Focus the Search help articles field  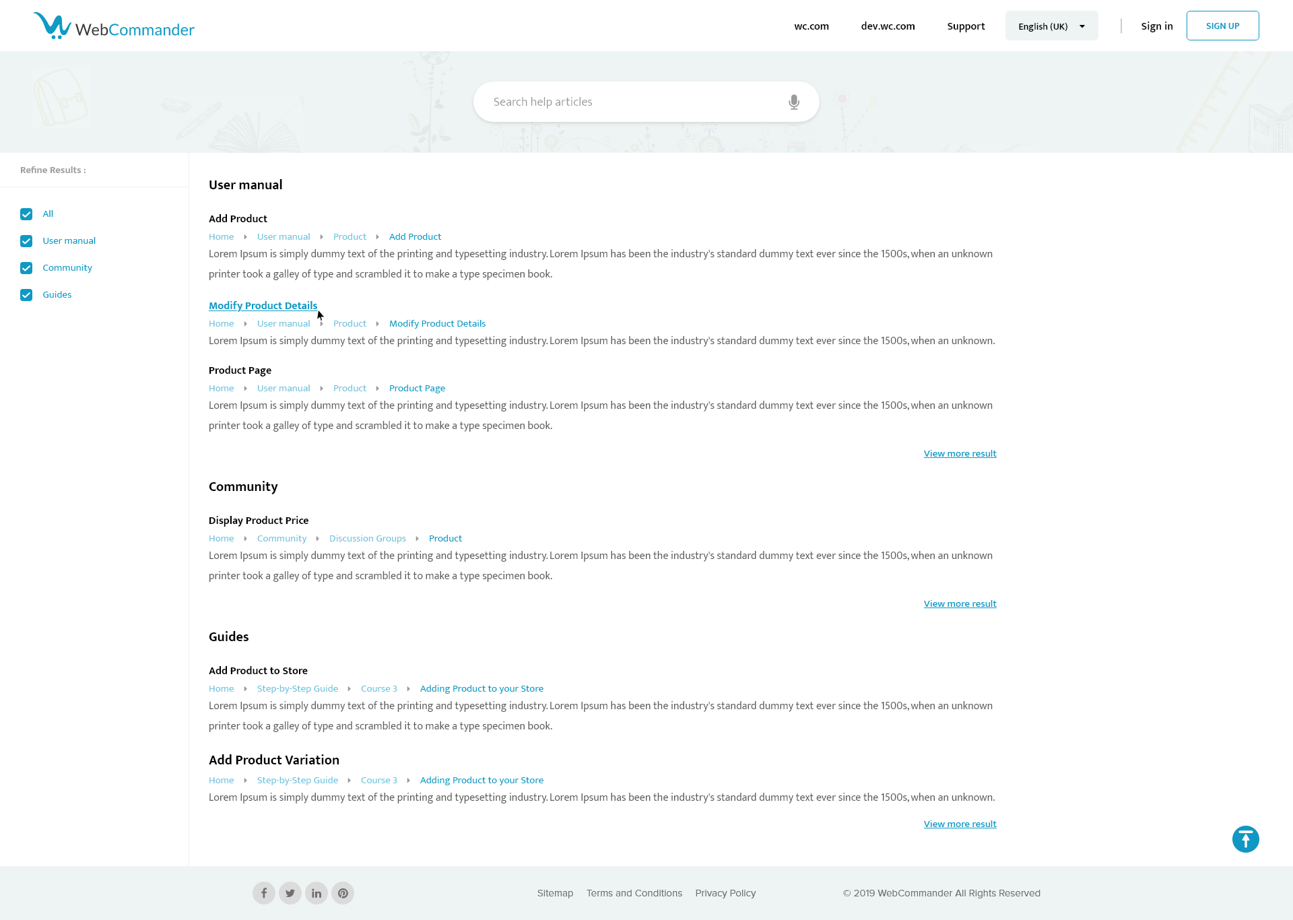633,102
